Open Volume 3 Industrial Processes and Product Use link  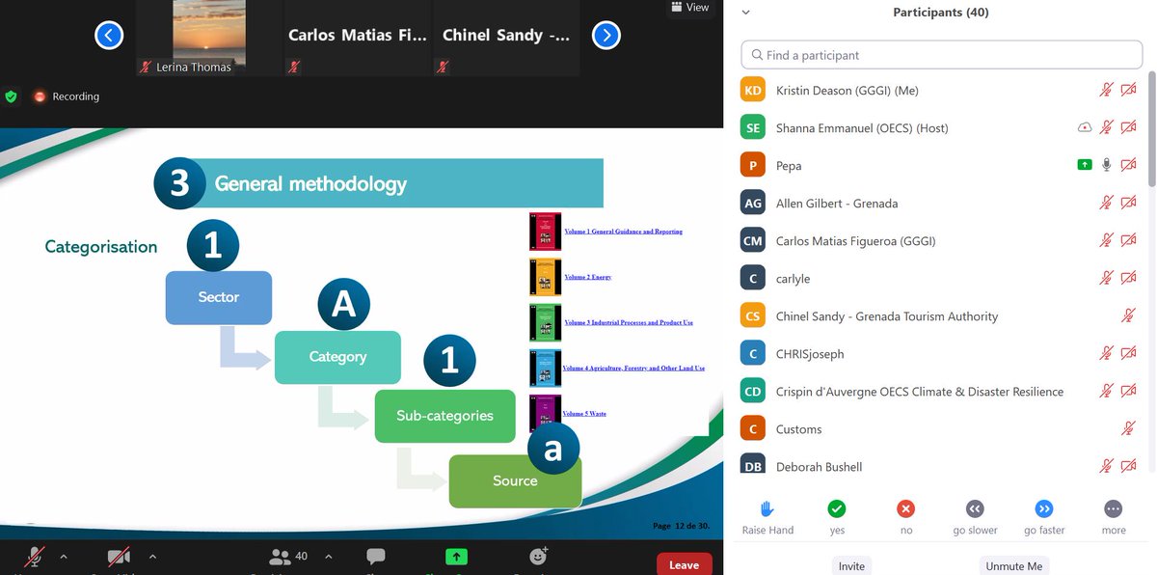click(x=629, y=322)
